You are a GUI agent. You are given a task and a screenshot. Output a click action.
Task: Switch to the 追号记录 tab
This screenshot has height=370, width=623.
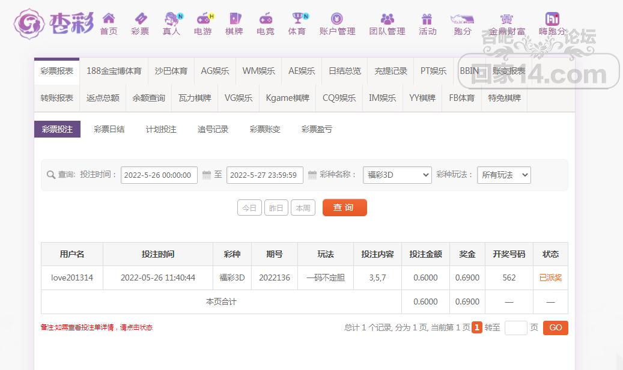pyautogui.click(x=213, y=129)
